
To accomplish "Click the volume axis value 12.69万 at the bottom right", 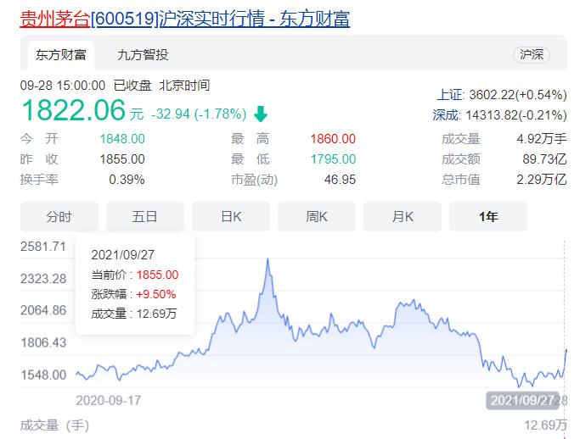I will click(x=545, y=425).
